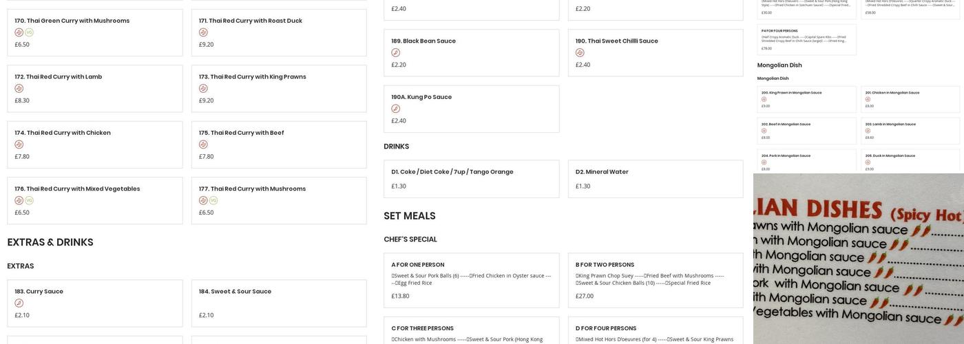Click the VG icon on item 170
Screen dimensions: 964x344
point(29,32)
